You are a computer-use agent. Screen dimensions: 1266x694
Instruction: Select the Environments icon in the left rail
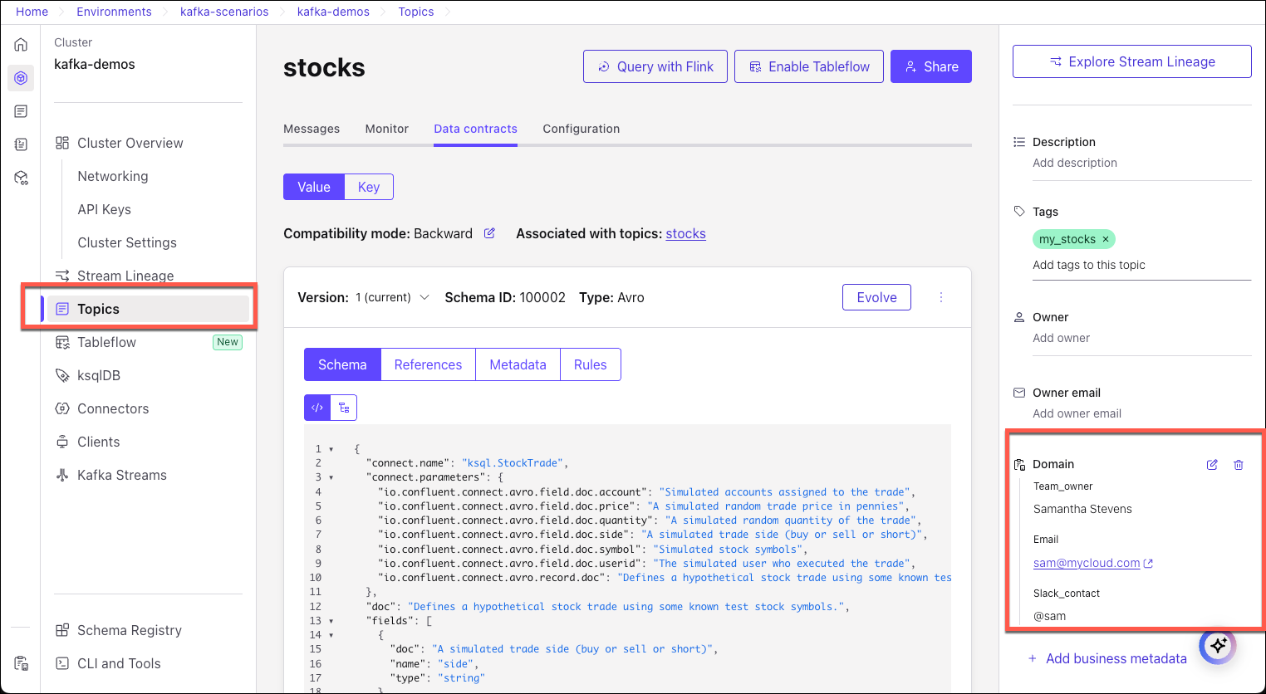pyautogui.click(x=20, y=77)
